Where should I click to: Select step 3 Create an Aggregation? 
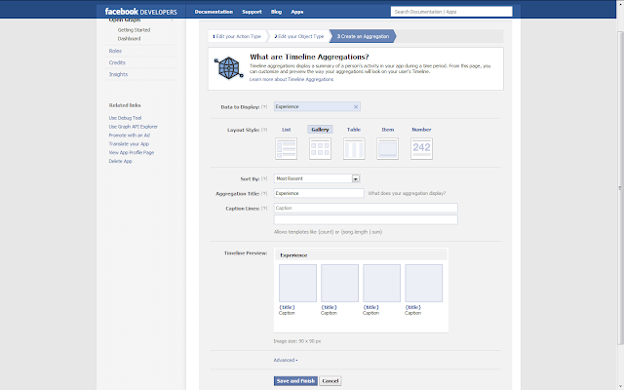click(363, 36)
